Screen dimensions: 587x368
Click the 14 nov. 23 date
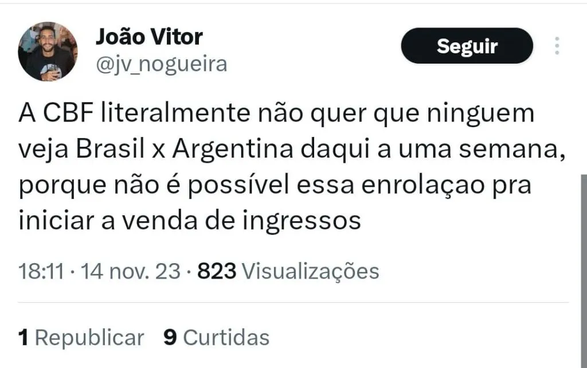[130, 271]
